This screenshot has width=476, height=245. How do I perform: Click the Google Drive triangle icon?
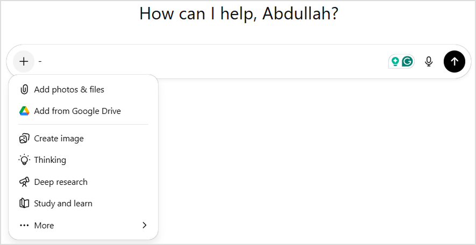click(24, 111)
